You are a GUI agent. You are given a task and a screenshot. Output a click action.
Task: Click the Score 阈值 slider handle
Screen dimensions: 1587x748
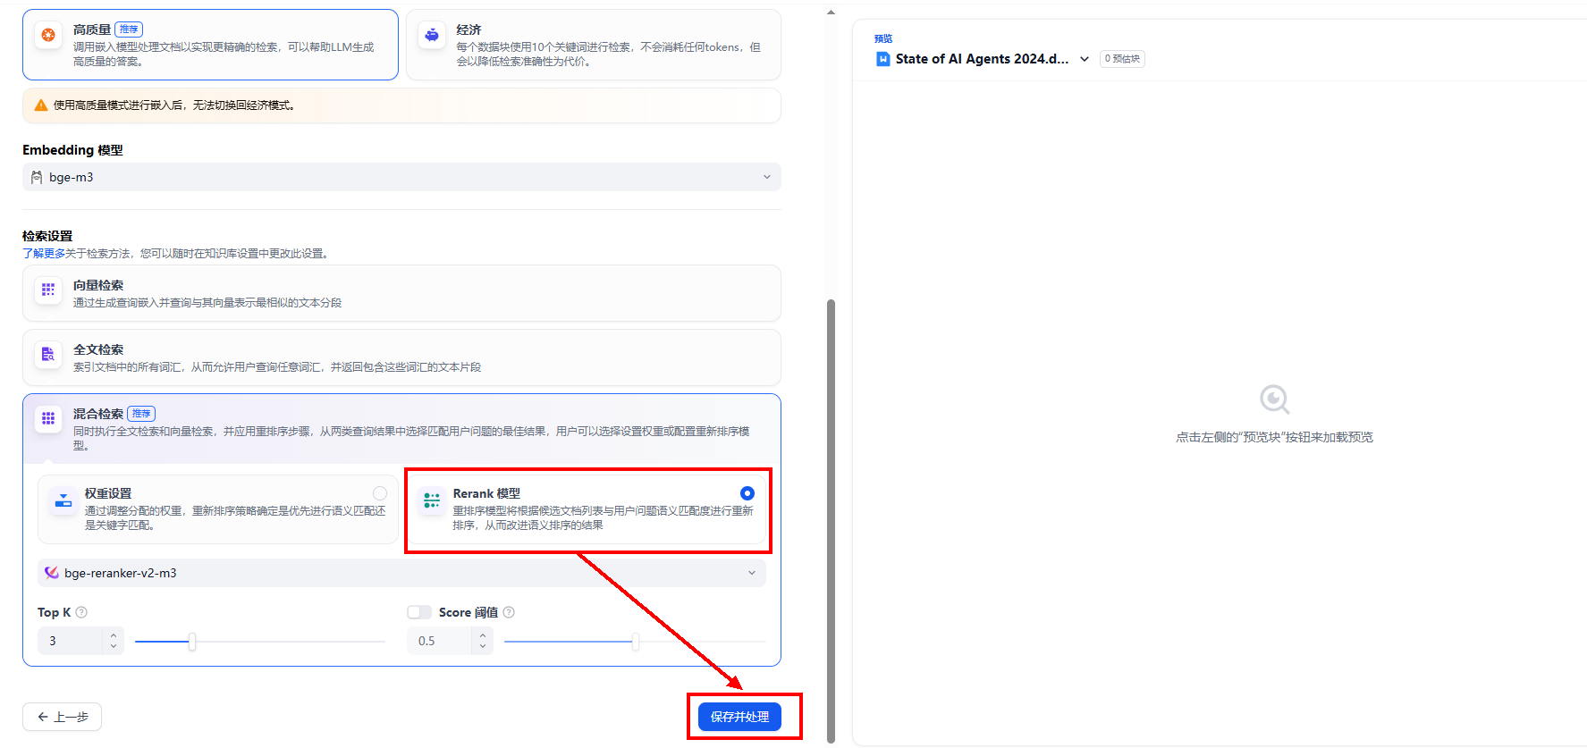[636, 642]
